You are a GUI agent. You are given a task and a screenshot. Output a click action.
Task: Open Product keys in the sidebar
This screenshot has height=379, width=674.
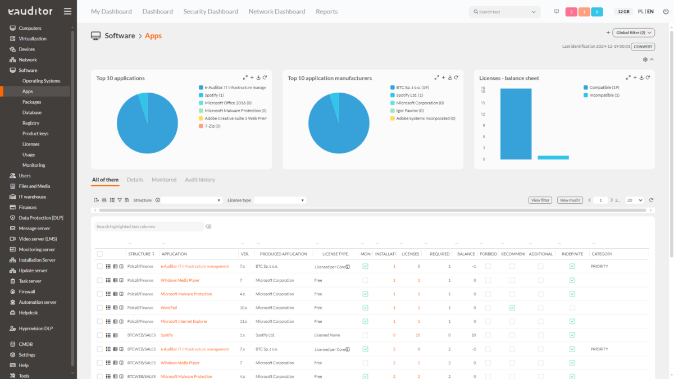click(x=35, y=134)
